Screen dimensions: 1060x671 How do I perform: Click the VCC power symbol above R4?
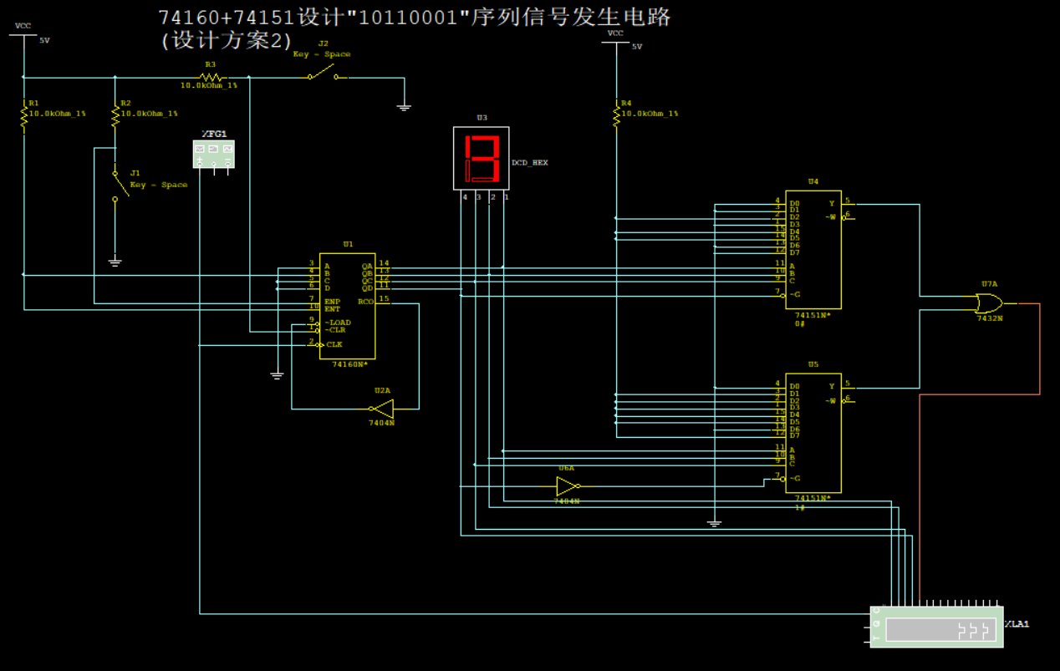(x=616, y=40)
